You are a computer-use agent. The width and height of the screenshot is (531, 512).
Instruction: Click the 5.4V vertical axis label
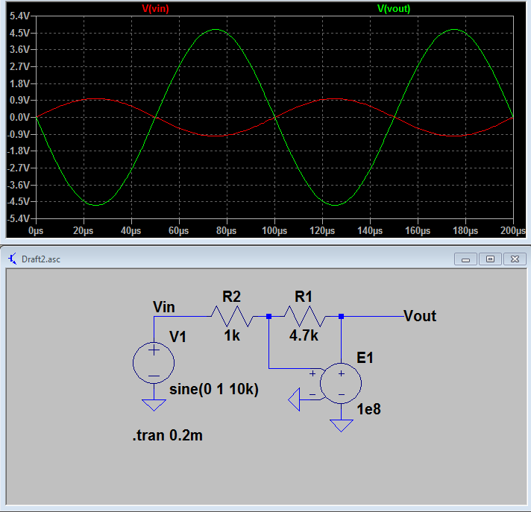pos(20,16)
